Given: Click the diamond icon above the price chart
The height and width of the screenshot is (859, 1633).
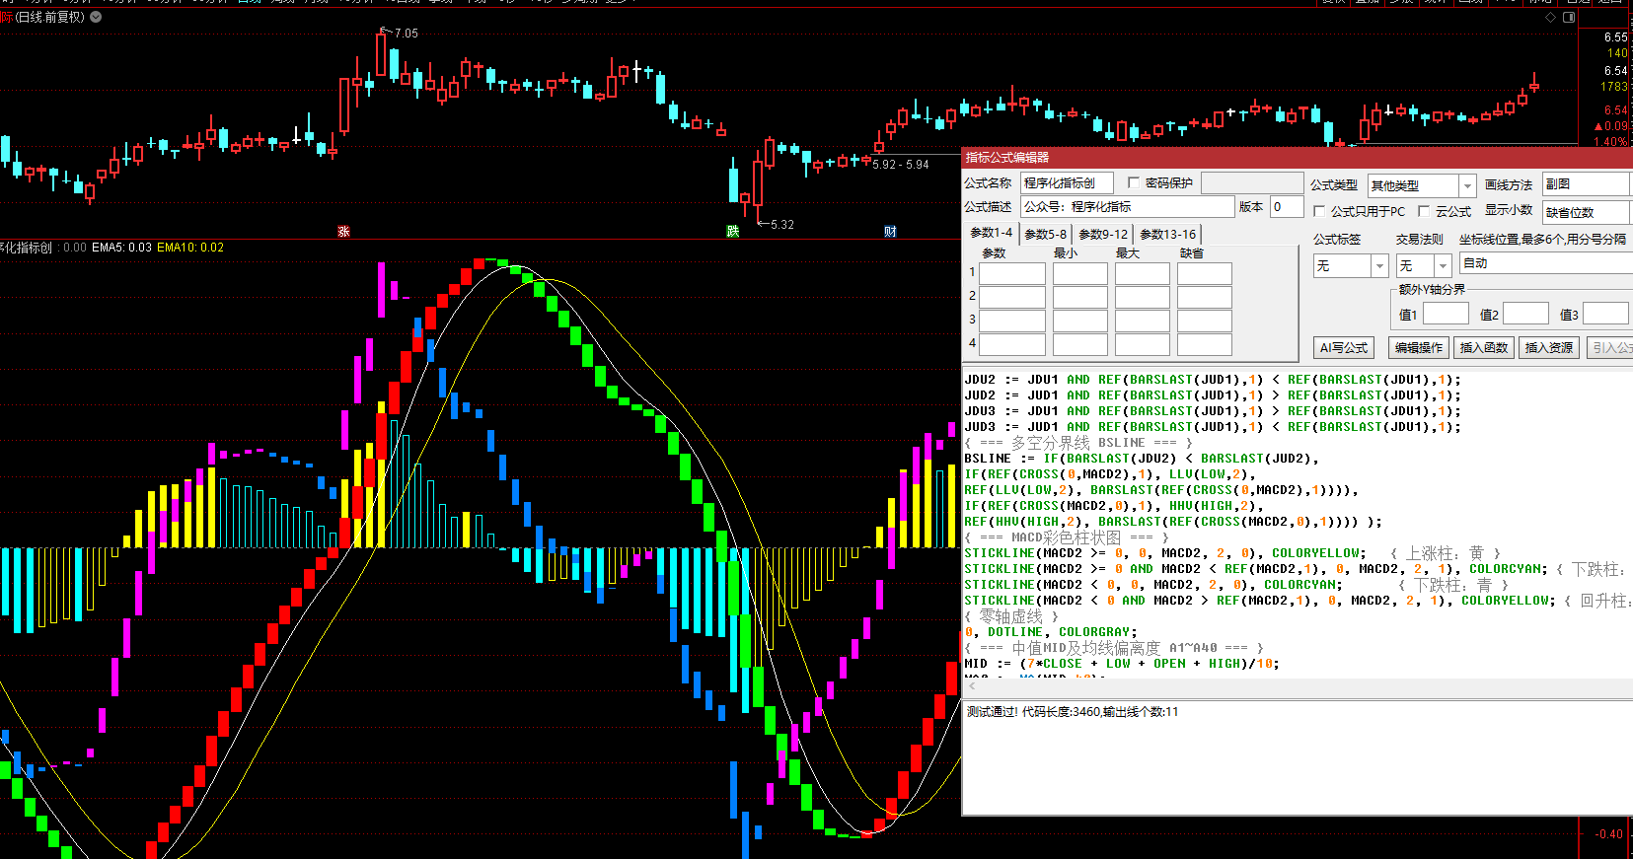Looking at the screenshot, I should [1550, 18].
